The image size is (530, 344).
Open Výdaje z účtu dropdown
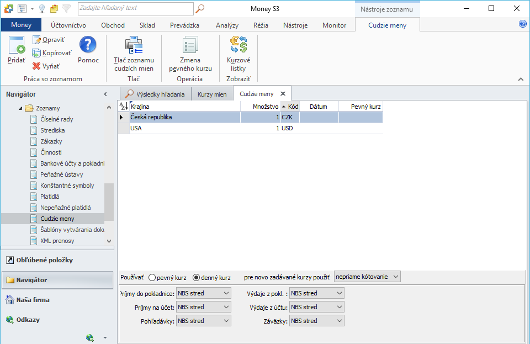click(x=317, y=307)
